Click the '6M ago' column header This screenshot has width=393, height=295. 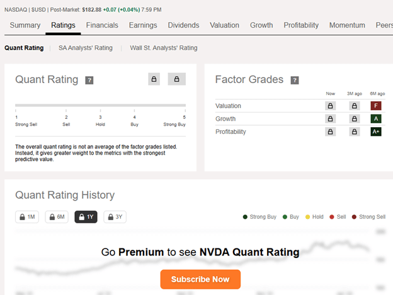click(377, 94)
